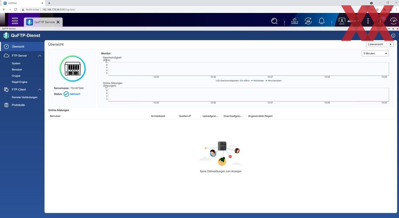The image size is (399, 218).
Task: Sort by Anmeldezeit column header
Action: (x=158, y=116)
